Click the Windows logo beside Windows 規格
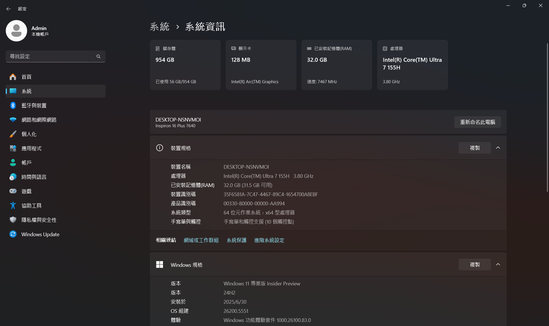The width and height of the screenshot is (549, 326). (160, 265)
